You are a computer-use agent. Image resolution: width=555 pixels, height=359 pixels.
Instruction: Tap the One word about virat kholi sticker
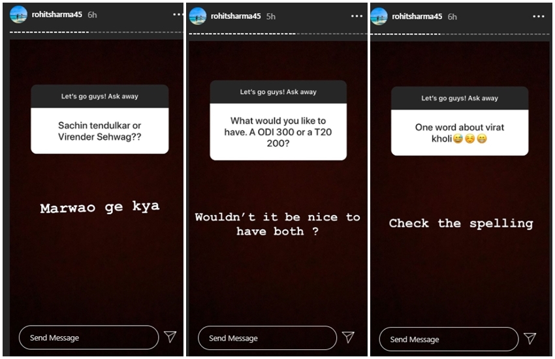(x=460, y=121)
